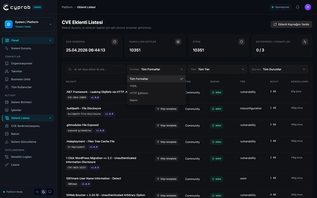Click http-template badge in .buildpath row
The image size is (317, 198).
coord(167,109)
